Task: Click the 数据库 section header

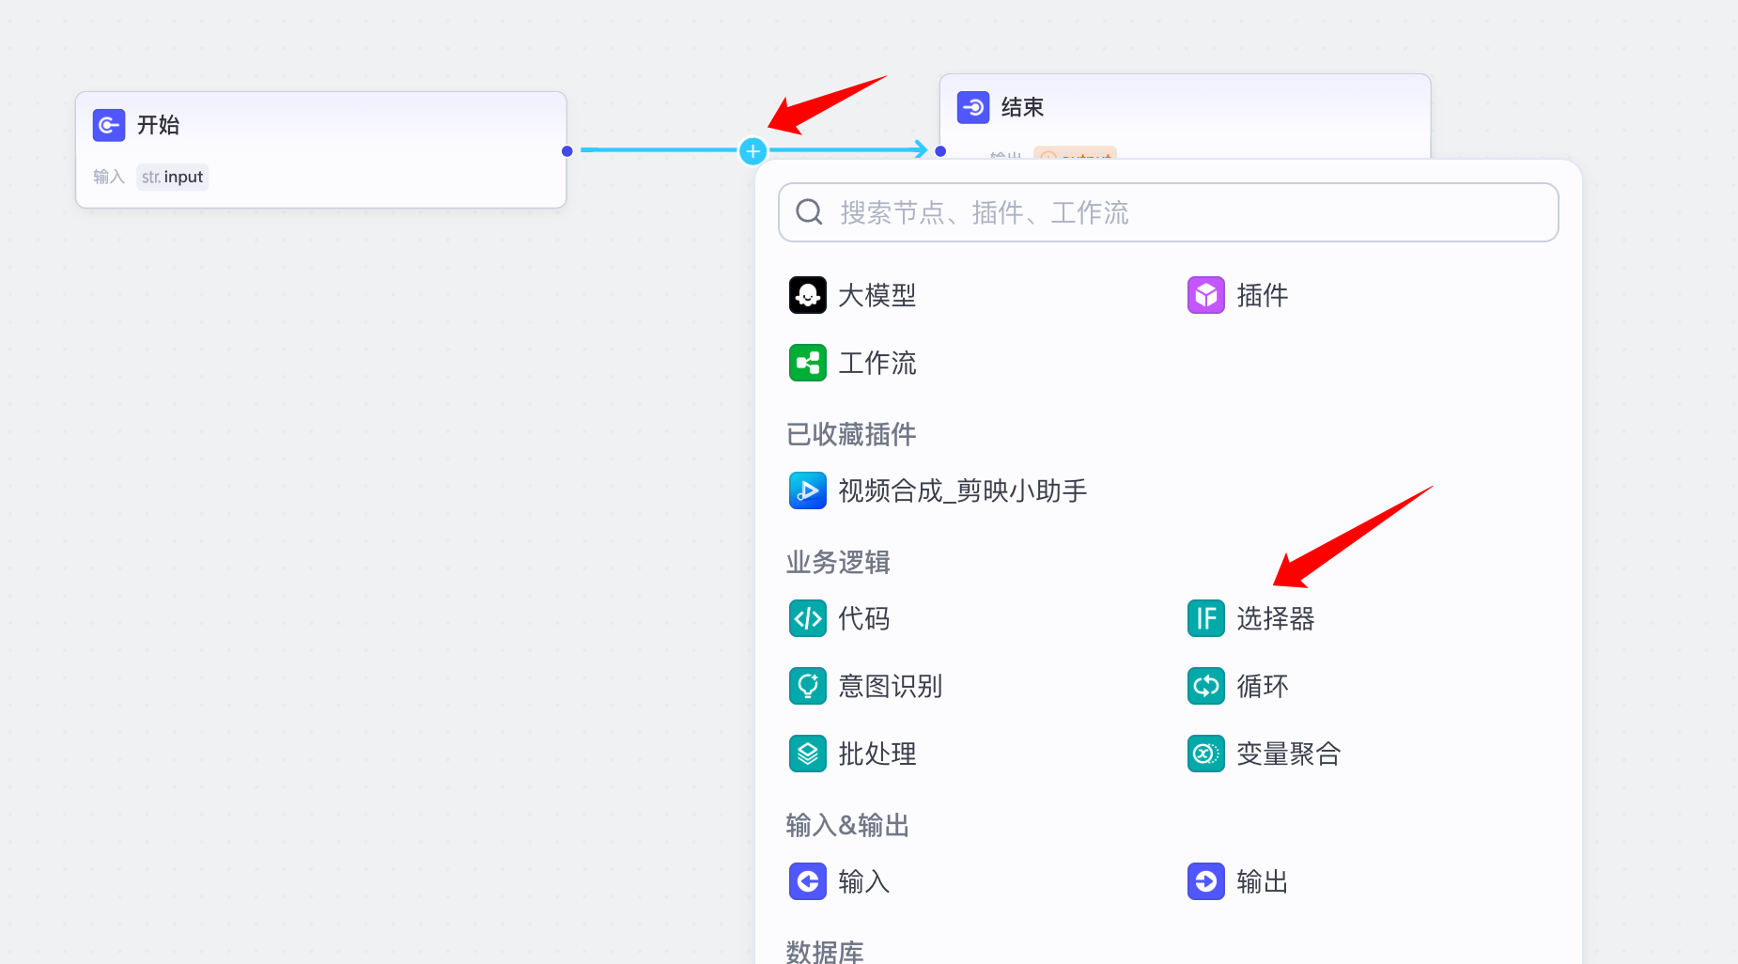Action: click(825, 950)
